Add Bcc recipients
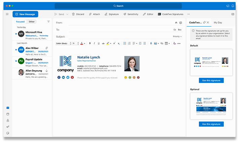This screenshot has height=143, width=239. pos(180,30)
